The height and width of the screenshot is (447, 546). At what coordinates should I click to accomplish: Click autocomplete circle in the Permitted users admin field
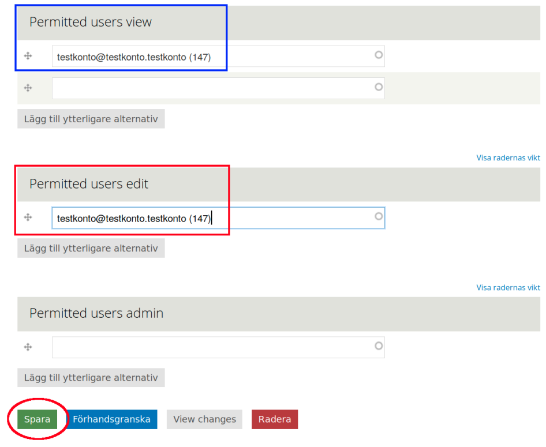click(379, 345)
